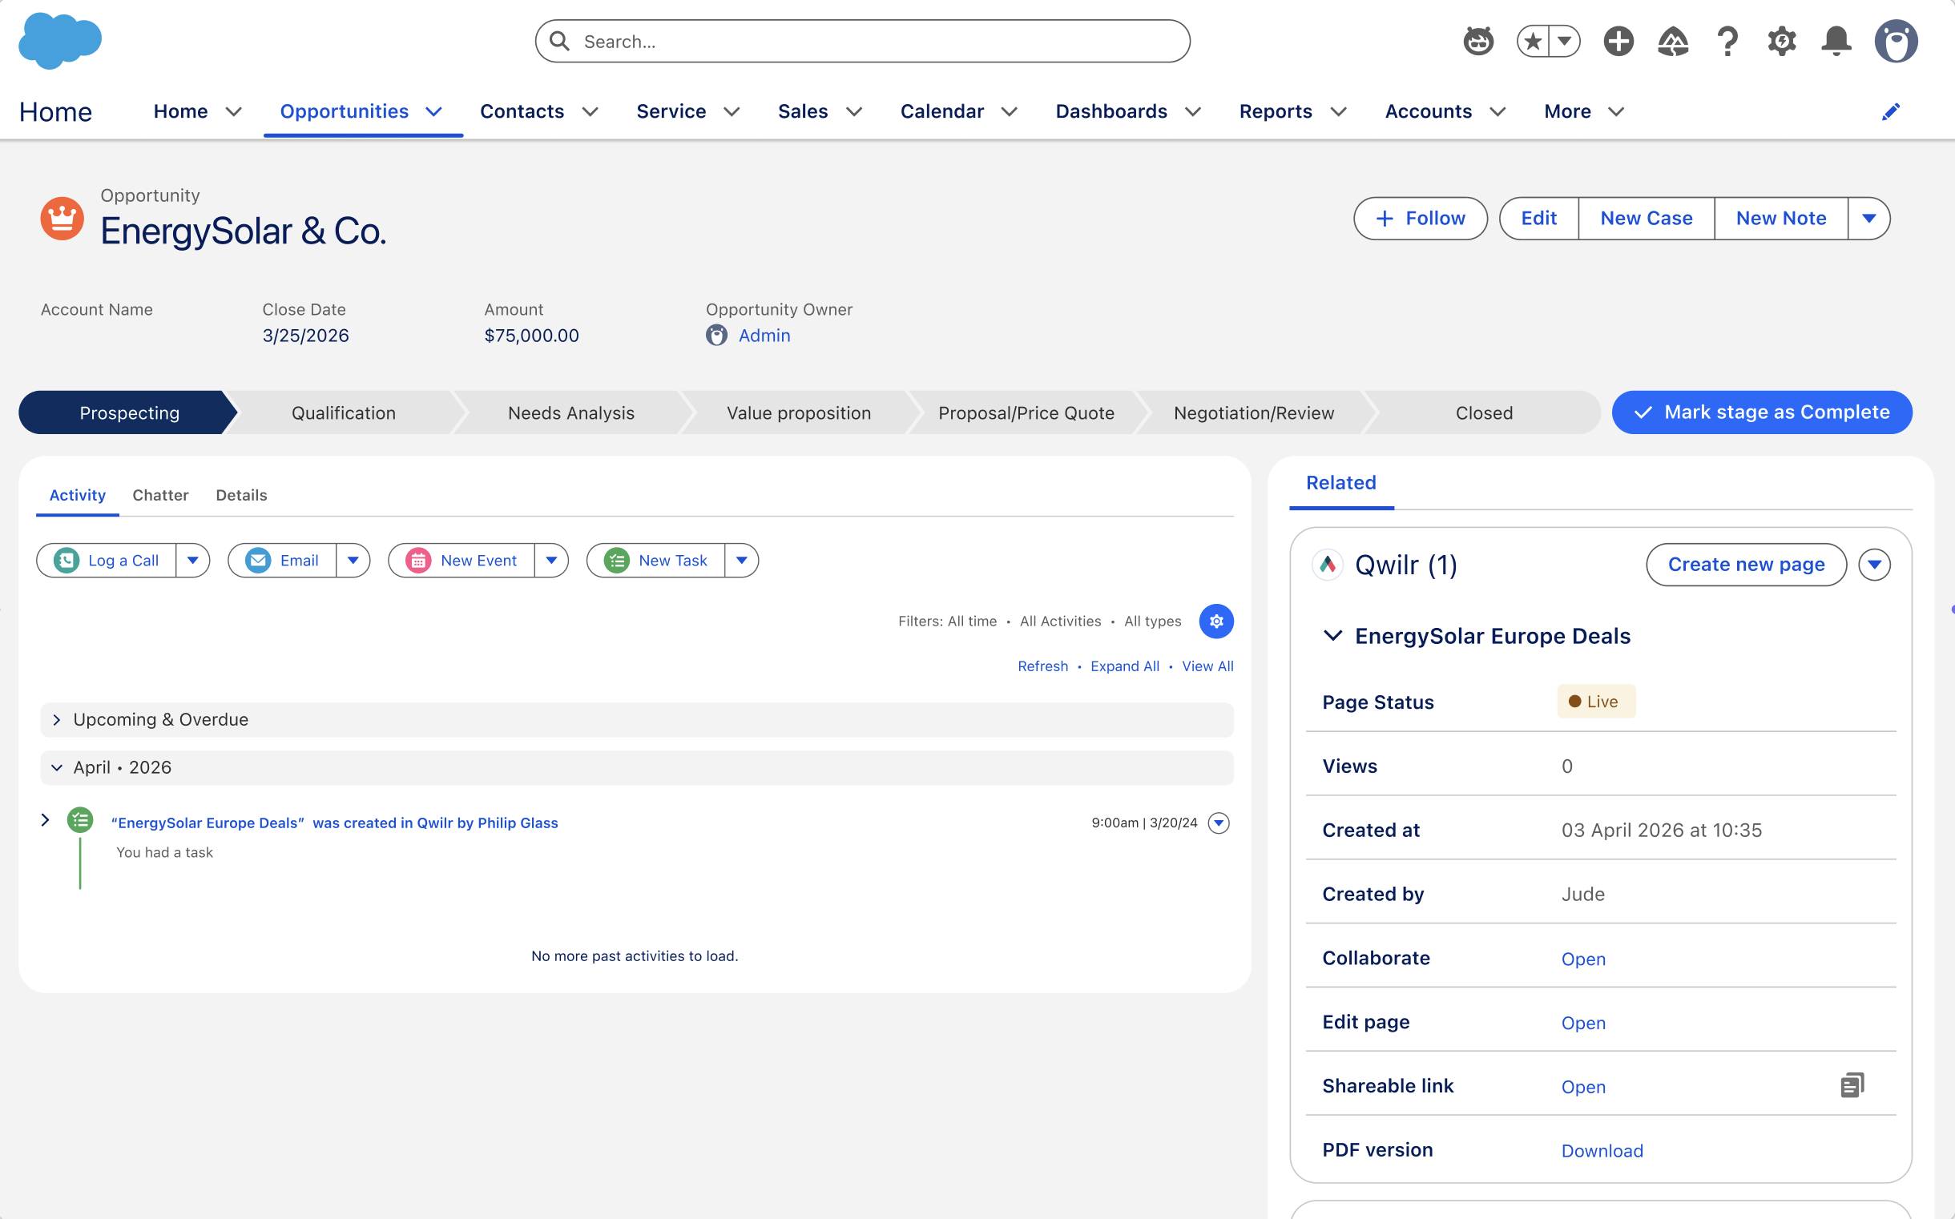Click the search magnifier icon
Image resolution: width=1955 pixels, height=1219 pixels.
[x=559, y=41]
